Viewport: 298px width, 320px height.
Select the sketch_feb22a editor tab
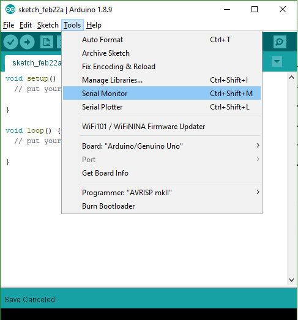[x=34, y=63]
